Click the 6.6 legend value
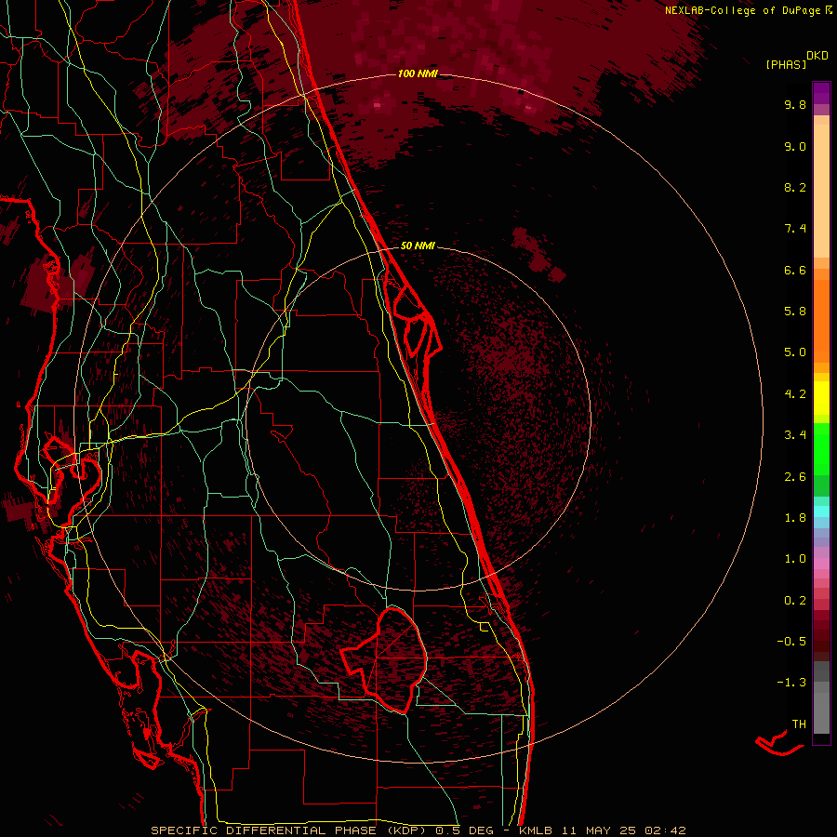Screen dimensions: 837x837 (795, 270)
